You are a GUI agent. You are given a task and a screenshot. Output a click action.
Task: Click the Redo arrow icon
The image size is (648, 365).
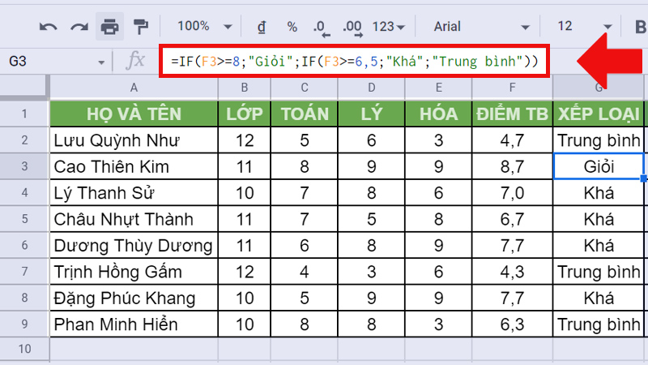point(79,27)
